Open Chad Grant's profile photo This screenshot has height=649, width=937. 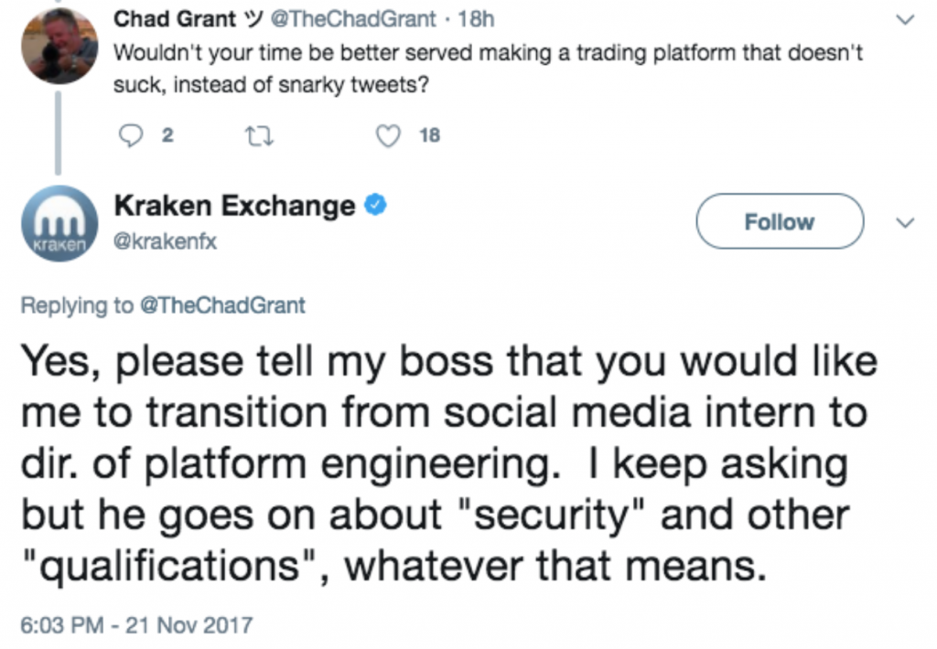pos(59,46)
